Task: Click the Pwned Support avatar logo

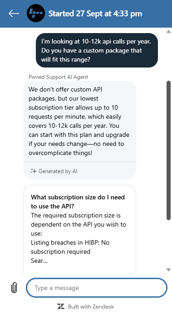Action: (x=36, y=13)
